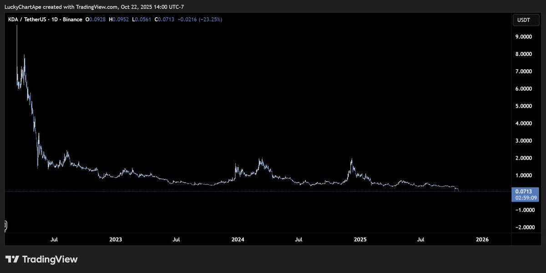Screen dimensions: 546x273
Task: Click the TradingView.com text in the header
Action: pos(96,7)
